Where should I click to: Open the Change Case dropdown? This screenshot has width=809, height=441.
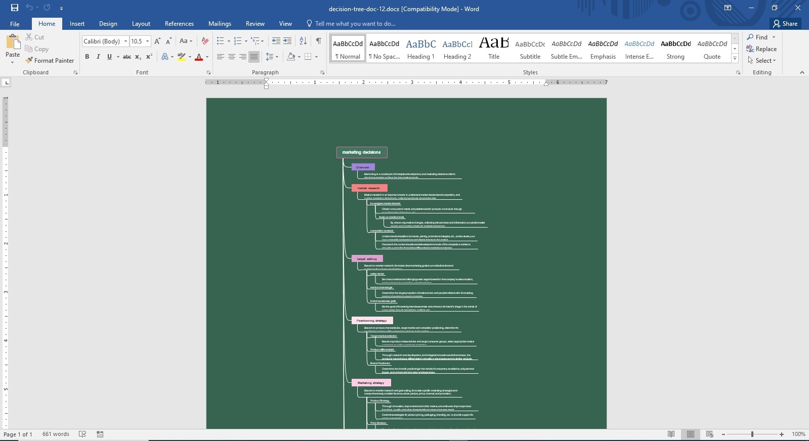point(186,41)
